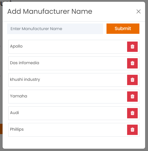This screenshot has height=151, width=148.
Task: Click the dimmed backdrop right of the dialog
Action: [147, 76]
